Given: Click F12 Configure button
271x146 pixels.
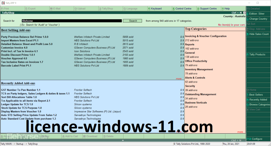Looking at the screenshot, I should 255,139.
